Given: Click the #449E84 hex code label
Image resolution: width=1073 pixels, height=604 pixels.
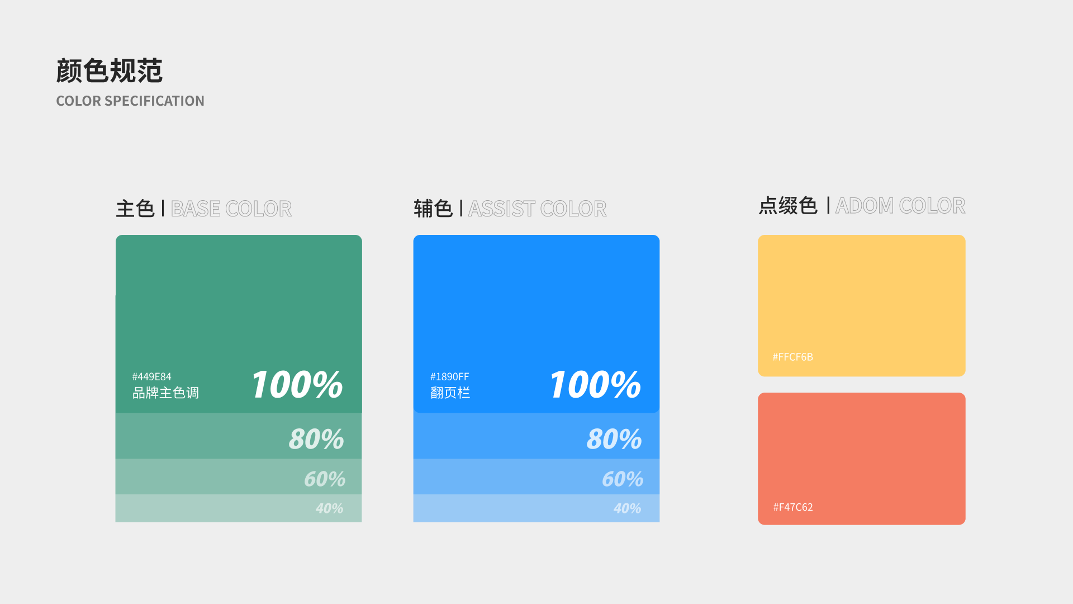Looking at the screenshot, I should coord(152,377).
